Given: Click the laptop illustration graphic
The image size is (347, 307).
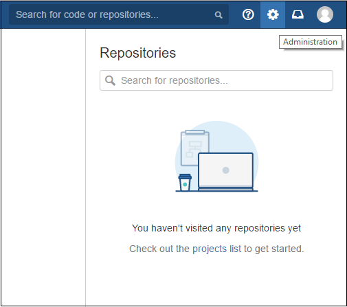Looking at the screenshot, I should click(x=225, y=172).
